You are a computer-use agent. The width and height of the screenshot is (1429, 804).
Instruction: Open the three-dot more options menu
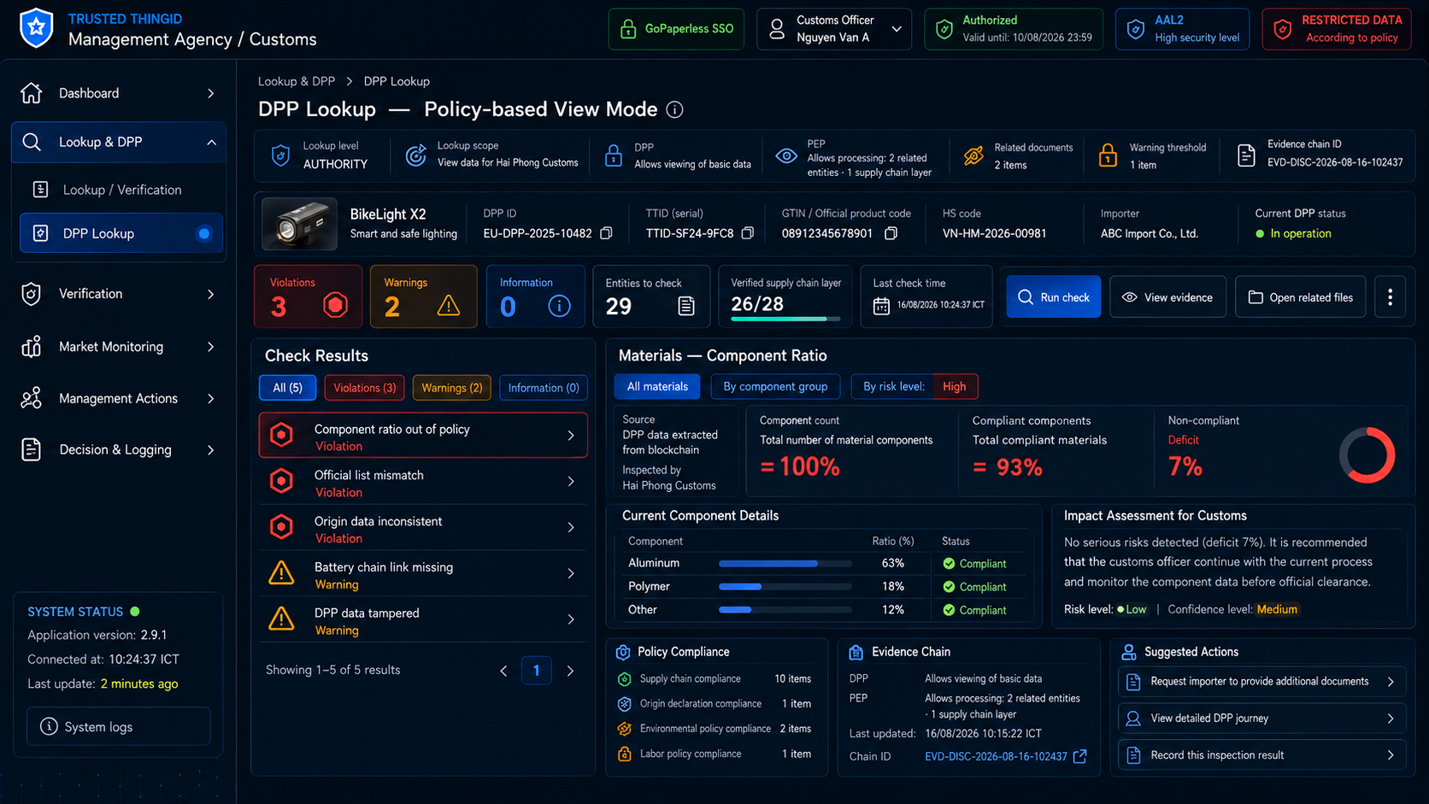1390,297
